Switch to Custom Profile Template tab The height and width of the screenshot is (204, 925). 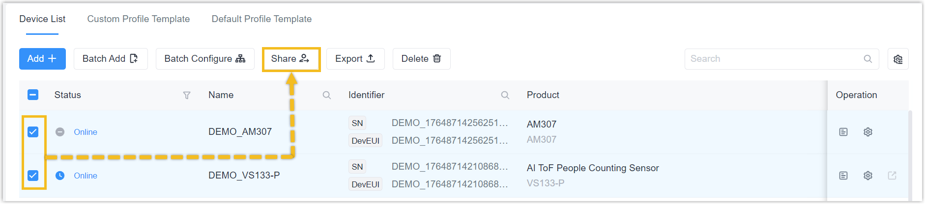pyautogui.click(x=139, y=19)
